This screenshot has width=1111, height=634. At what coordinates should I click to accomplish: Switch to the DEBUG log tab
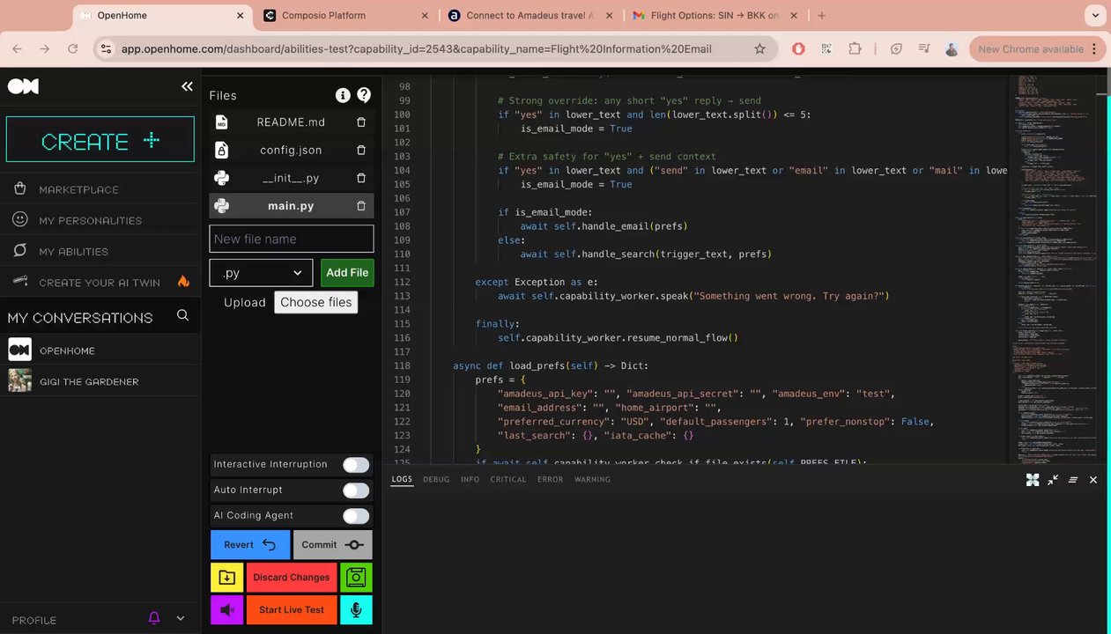[436, 480]
